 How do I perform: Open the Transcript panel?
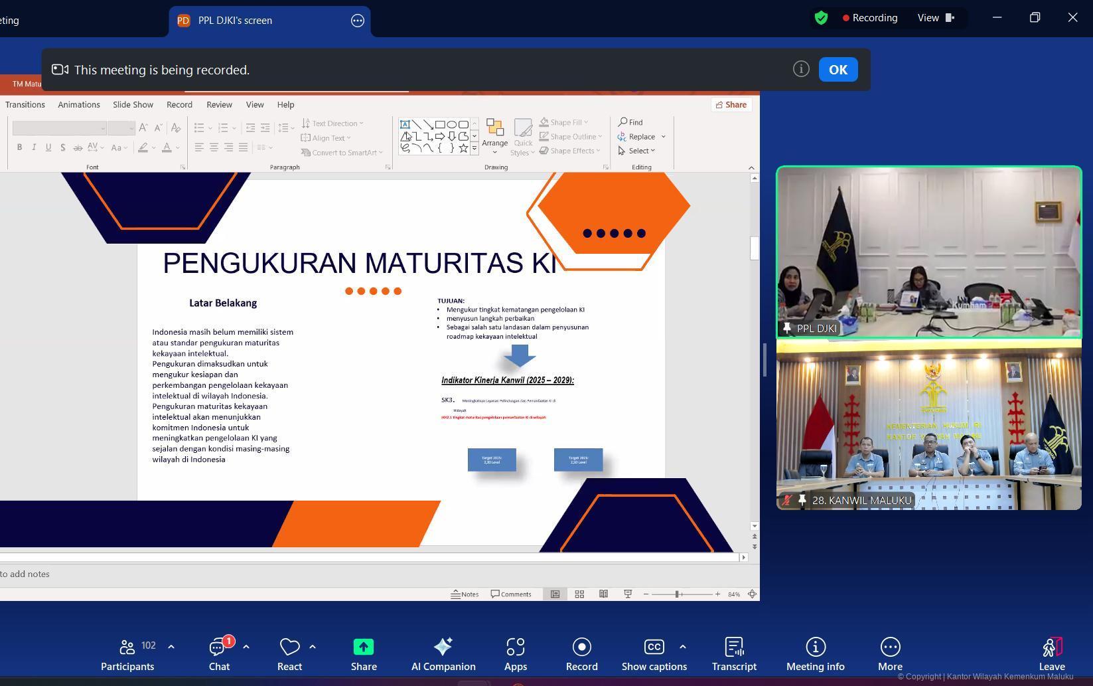(x=734, y=654)
